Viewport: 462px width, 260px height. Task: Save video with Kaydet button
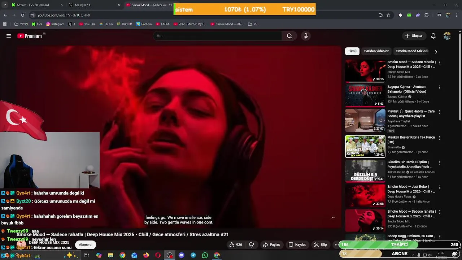pos(297,245)
